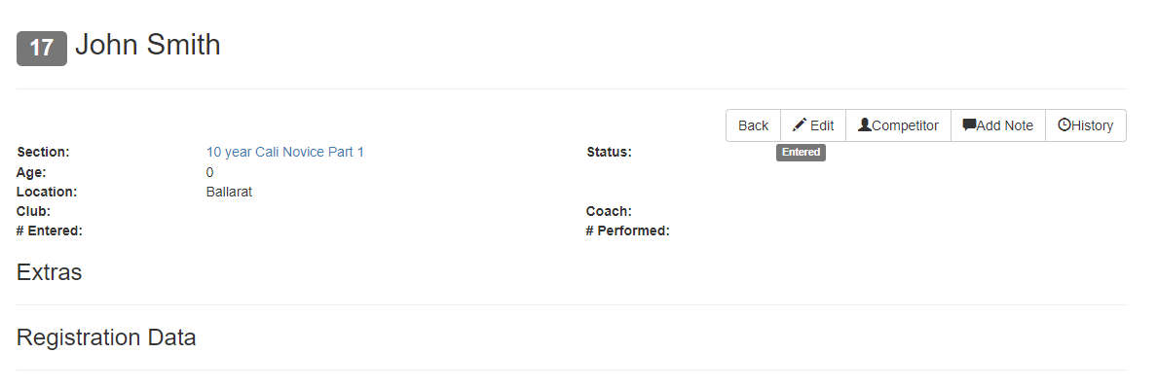Click the Status field label

(x=610, y=153)
